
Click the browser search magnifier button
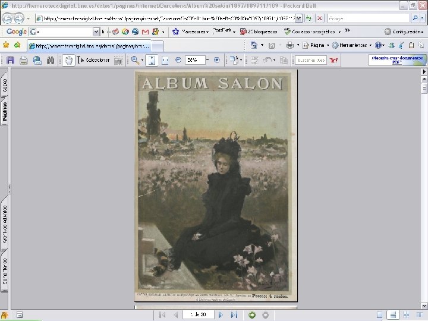coord(415,18)
